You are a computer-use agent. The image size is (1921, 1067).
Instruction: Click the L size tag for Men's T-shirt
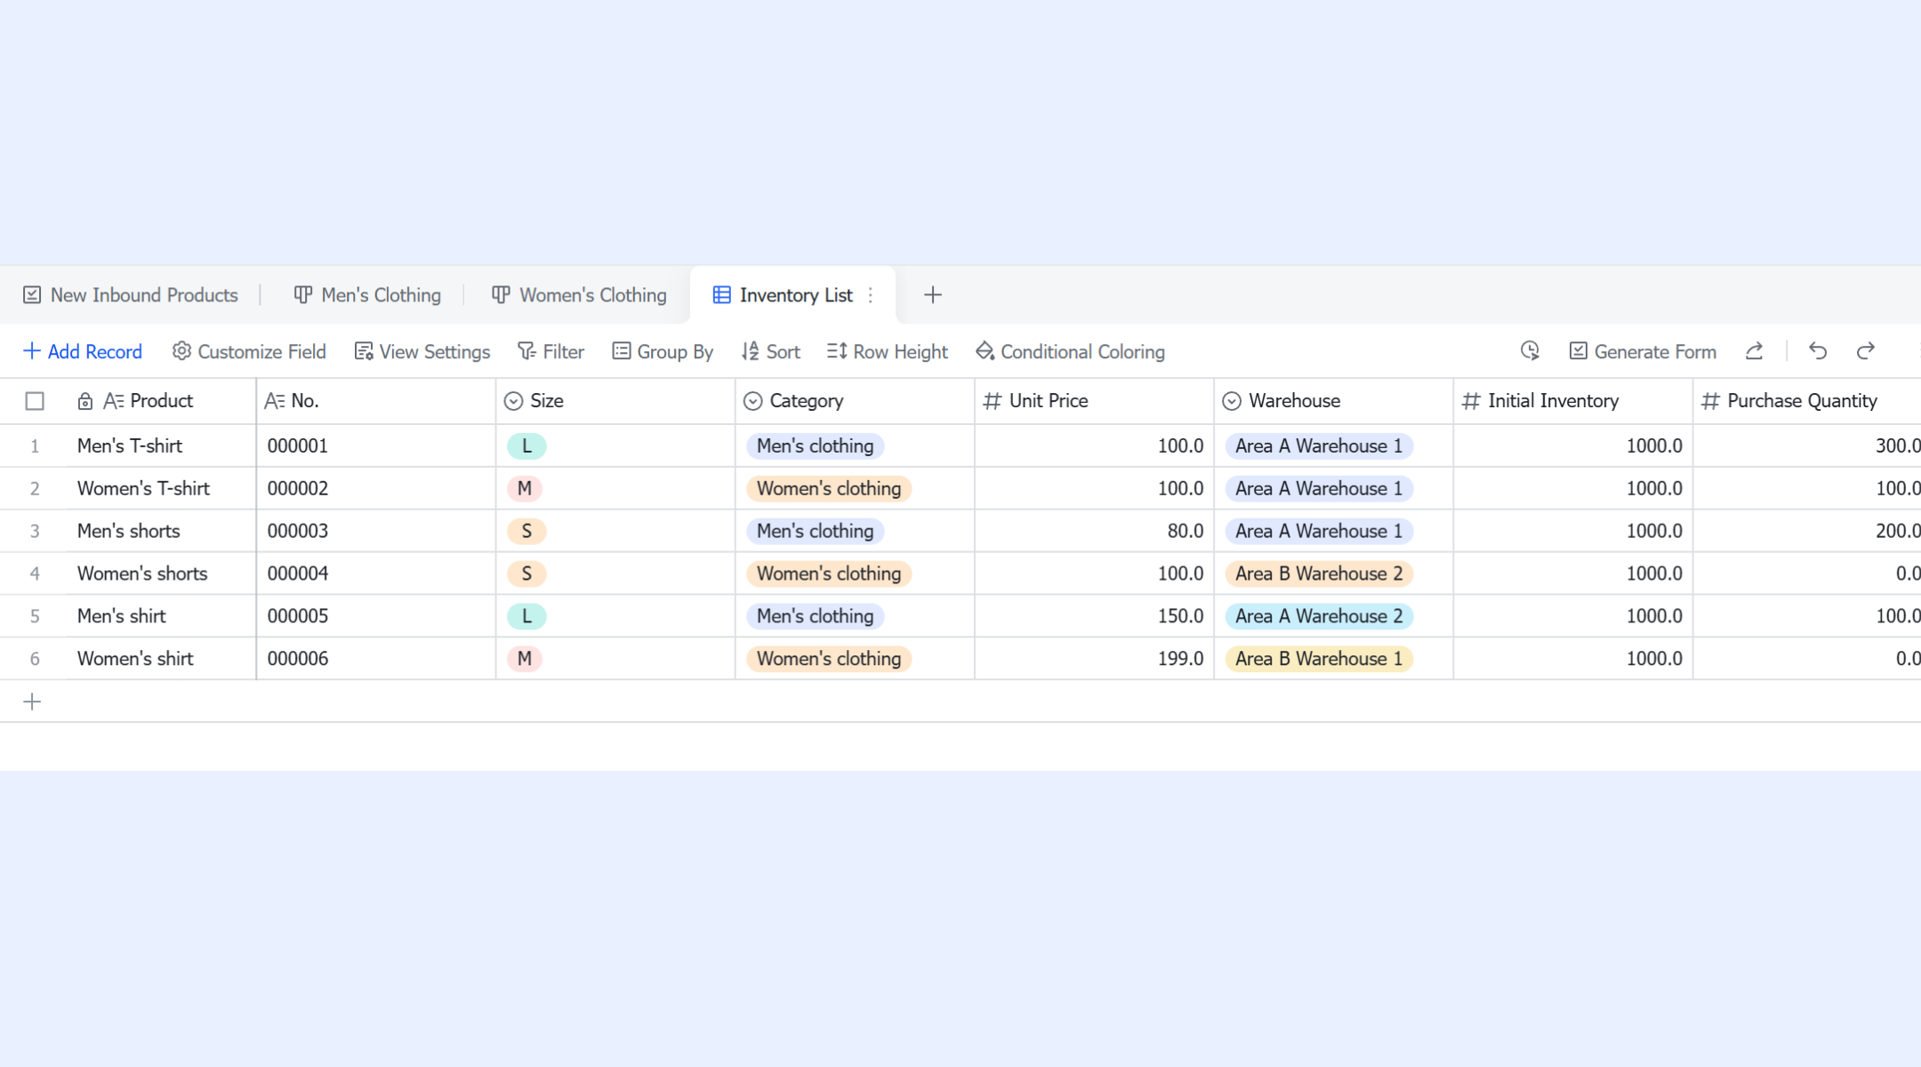coord(526,446)
